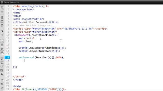This screenshot has width=163, height=91.
Task: Open the Open Documents list icon
Action: coord(2,8)
